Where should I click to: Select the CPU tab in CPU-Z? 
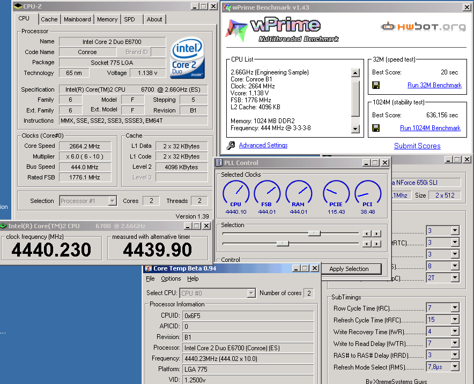tap(24, 18)
